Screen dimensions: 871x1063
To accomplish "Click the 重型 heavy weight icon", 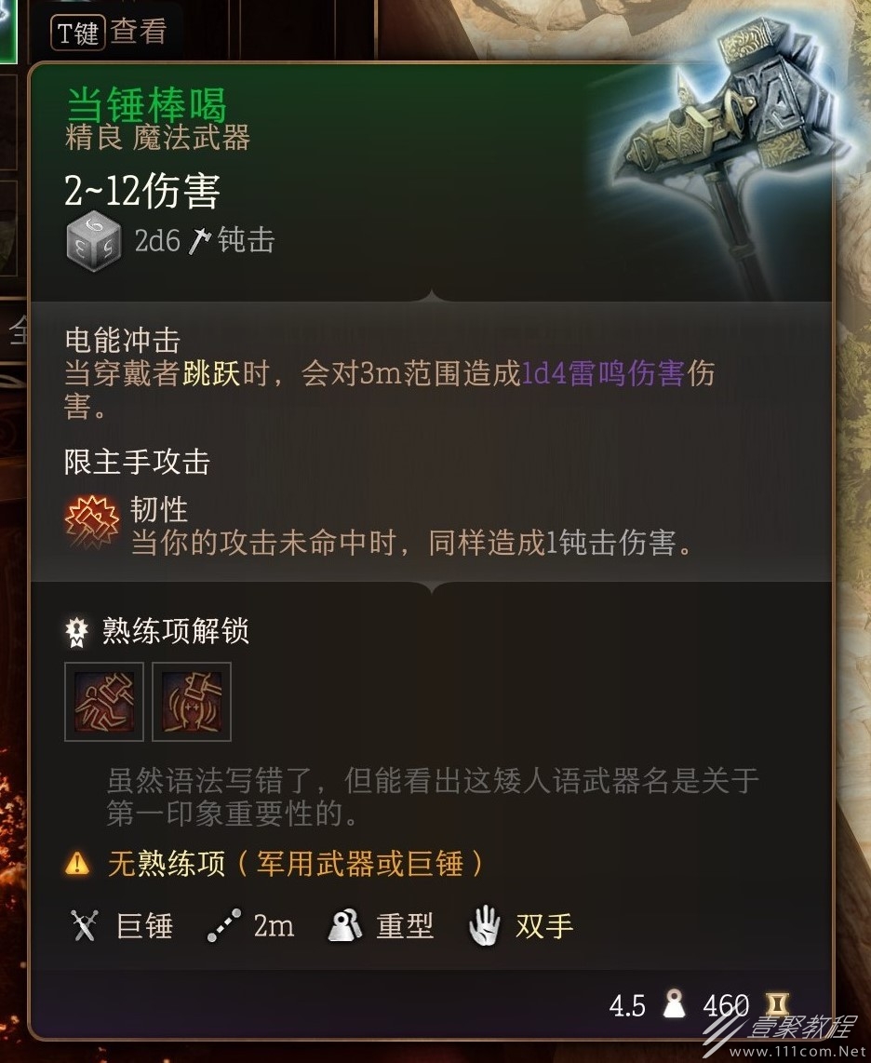I will tap(345, 926).
